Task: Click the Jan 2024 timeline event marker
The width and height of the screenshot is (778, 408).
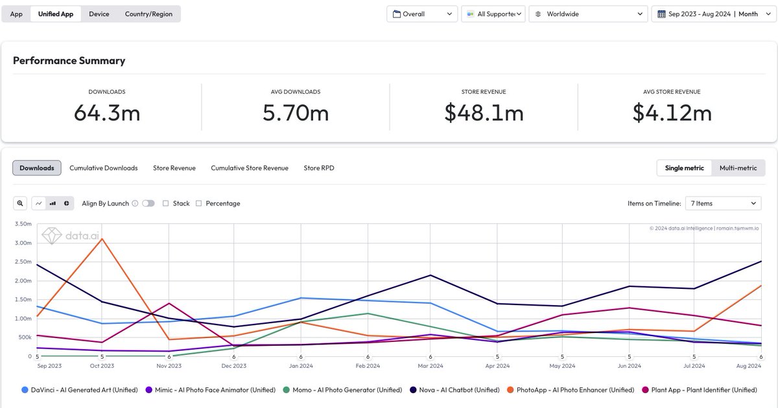Action: [301, 357]
